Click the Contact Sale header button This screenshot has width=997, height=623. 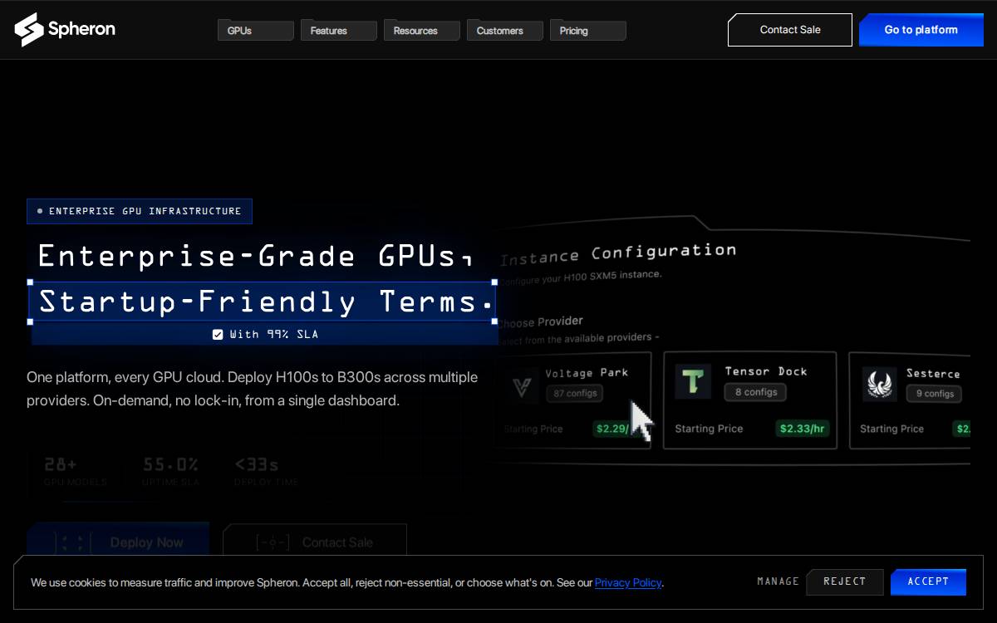click(x=790, y=30)
